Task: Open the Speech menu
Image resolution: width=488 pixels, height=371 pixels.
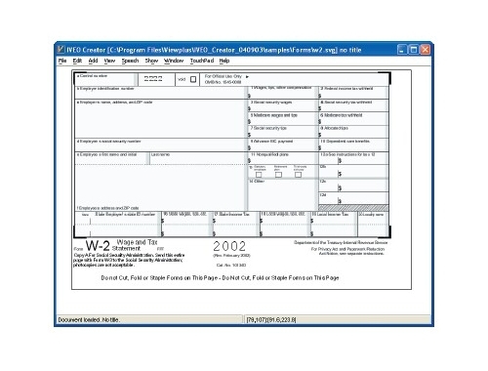Action: 130,61
